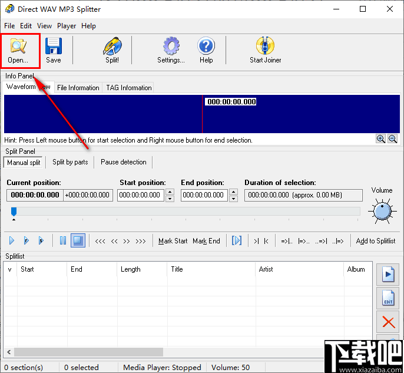Delete section with red X icon
This screenshot has width=404, height=373.
click(388, 322)
